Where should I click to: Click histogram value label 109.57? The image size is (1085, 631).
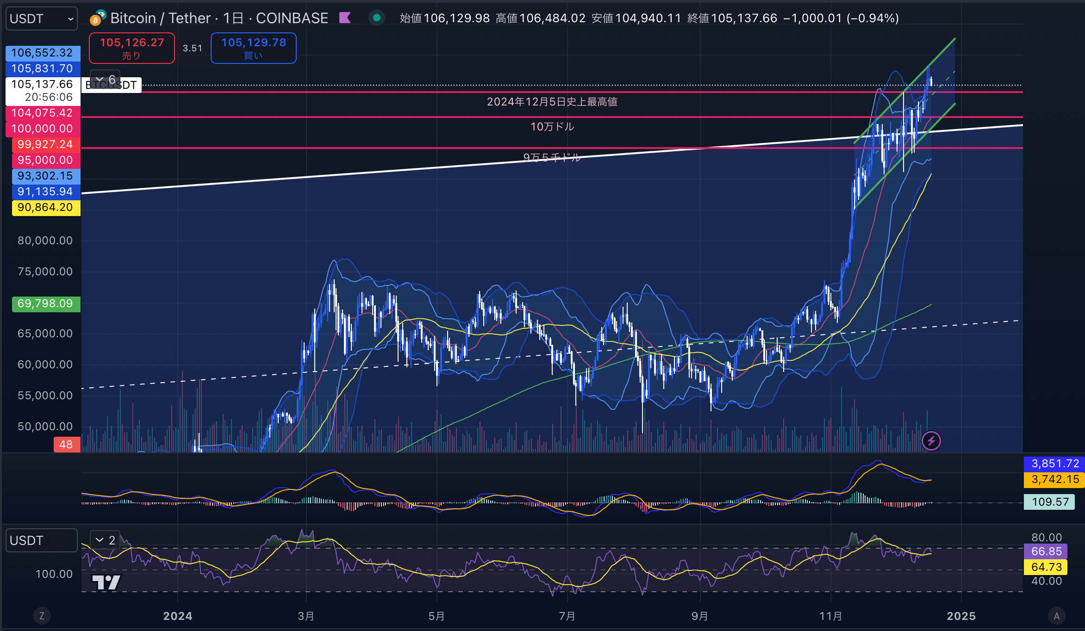pyautogui.click(x=1049, y=502)
